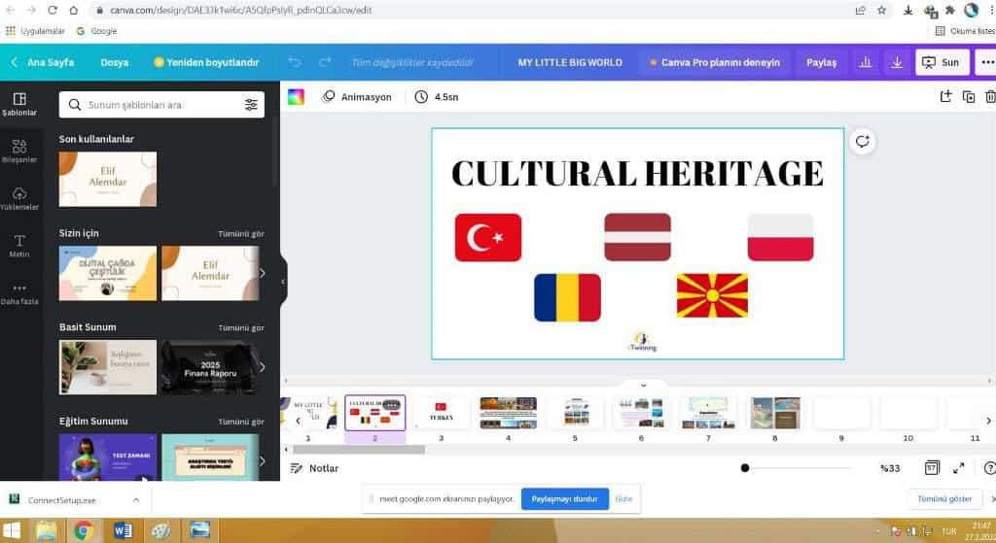Click the download icon in the top bar
Screen dimensions: 996x543
pyautogui.click(x=897, y=62)
